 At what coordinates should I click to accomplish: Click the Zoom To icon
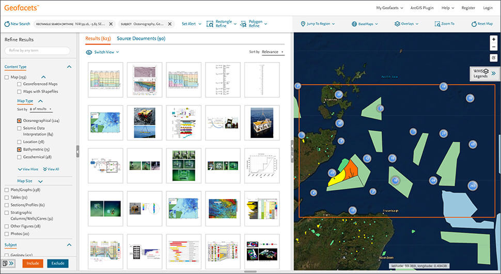(x=437, y=24)
